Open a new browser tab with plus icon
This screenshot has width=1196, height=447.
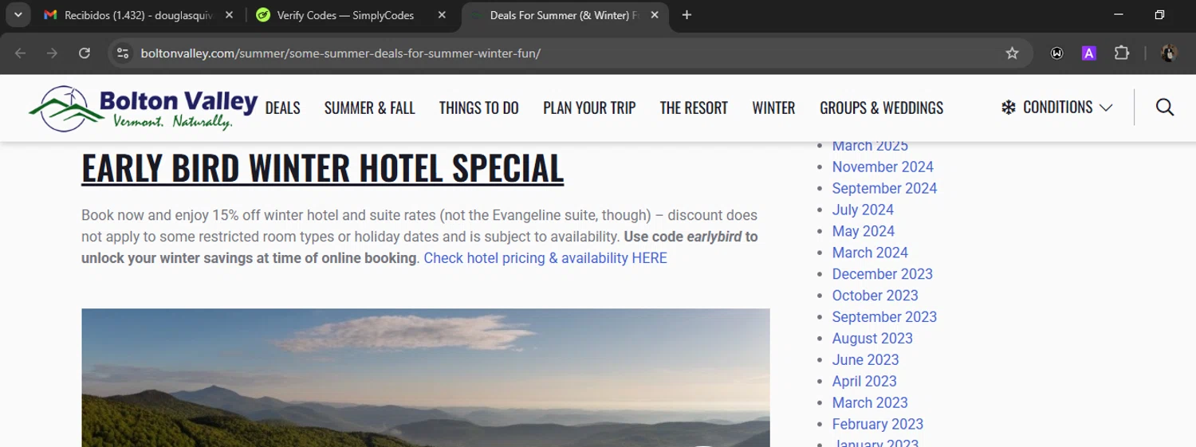tap(687, 15)
